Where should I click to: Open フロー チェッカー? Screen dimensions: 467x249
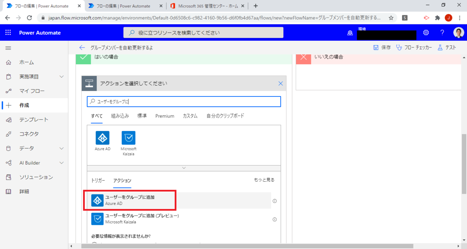pyautogui.click(x=414, y=47)
